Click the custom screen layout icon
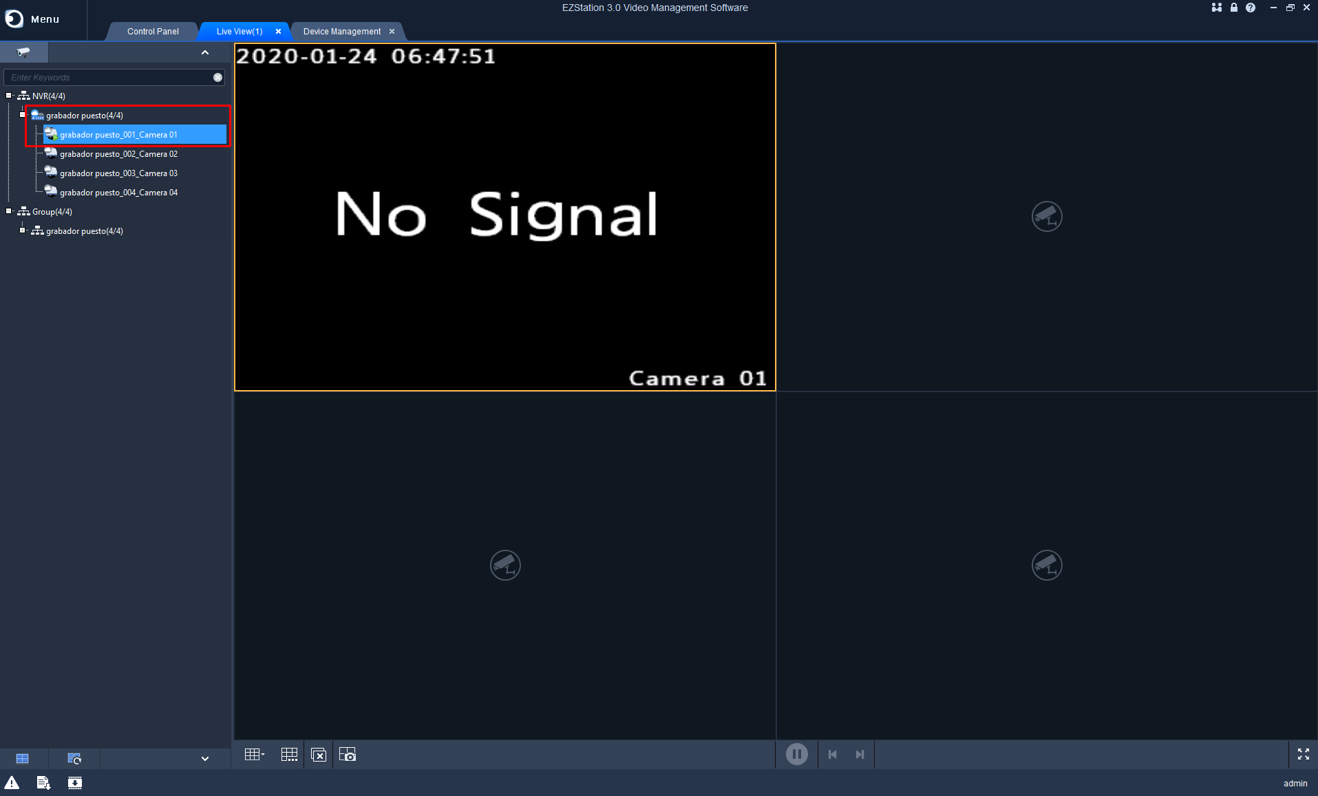1318x796 pixels. coord(289,754)
